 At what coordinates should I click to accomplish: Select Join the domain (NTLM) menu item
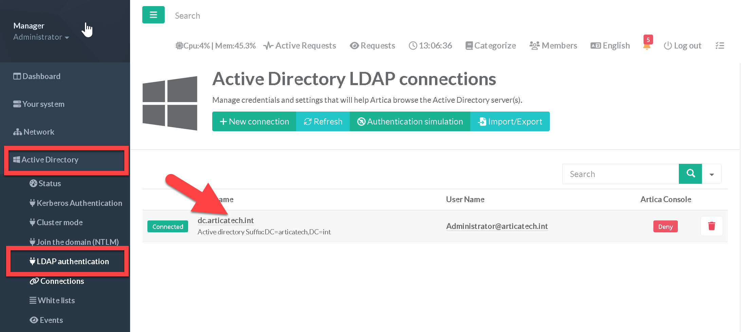pos(74,242)
